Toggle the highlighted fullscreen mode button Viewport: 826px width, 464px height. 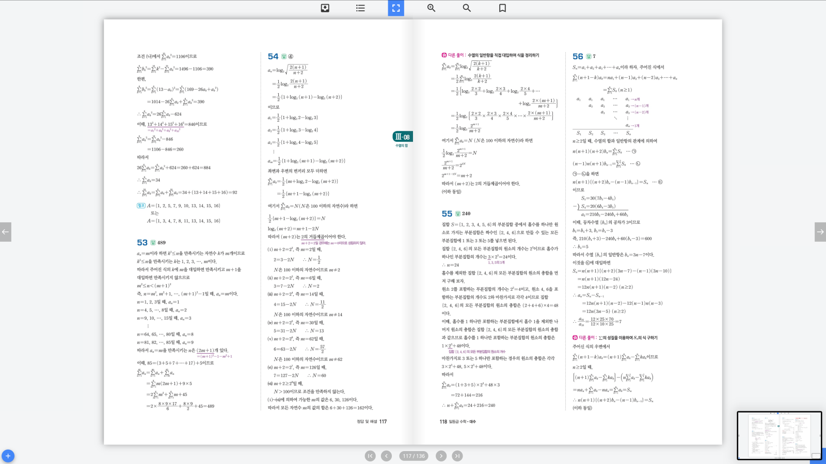click(395, 8)
